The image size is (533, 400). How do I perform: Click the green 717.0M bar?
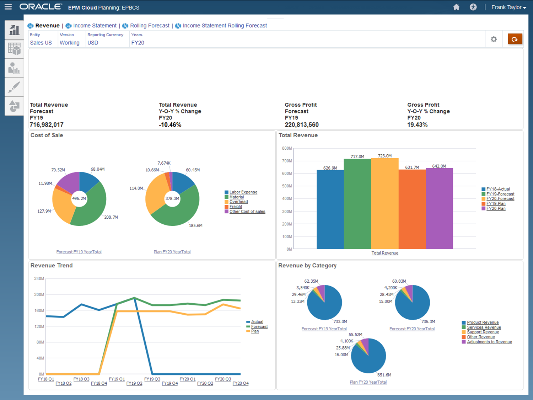click(x=357, y=204)
